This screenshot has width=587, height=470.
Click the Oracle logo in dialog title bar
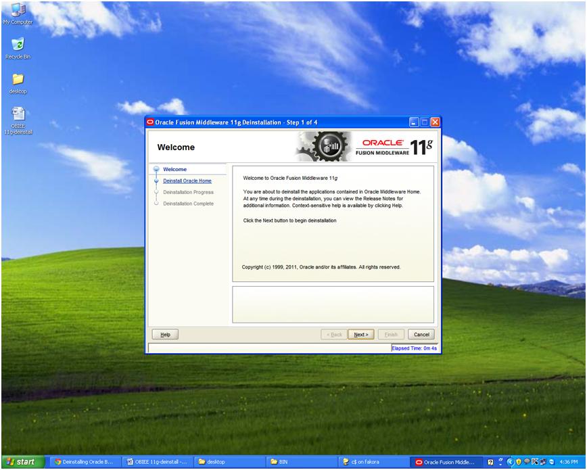click(151, 122)
